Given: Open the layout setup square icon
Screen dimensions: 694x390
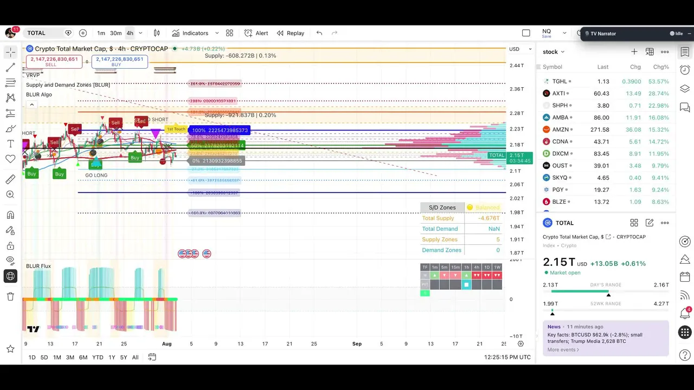Looking at the screenshot, I should click(x=526, y=33).
